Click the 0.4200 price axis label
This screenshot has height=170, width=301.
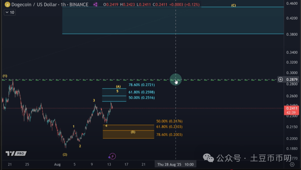(292, 18)
